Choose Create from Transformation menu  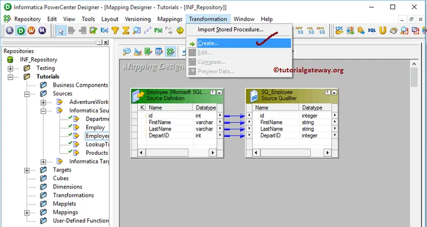(x=239, y=43)
